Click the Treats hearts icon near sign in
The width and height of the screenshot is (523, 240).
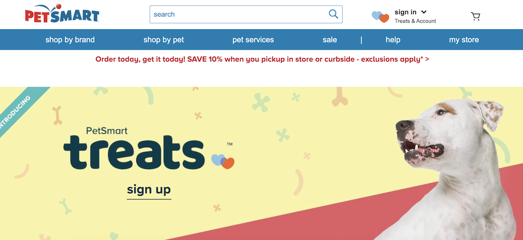click(x=381, y=17)
